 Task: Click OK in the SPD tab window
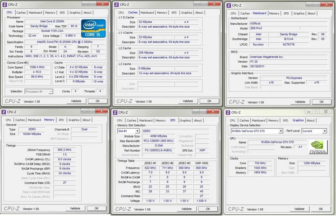tap(208, 209)
